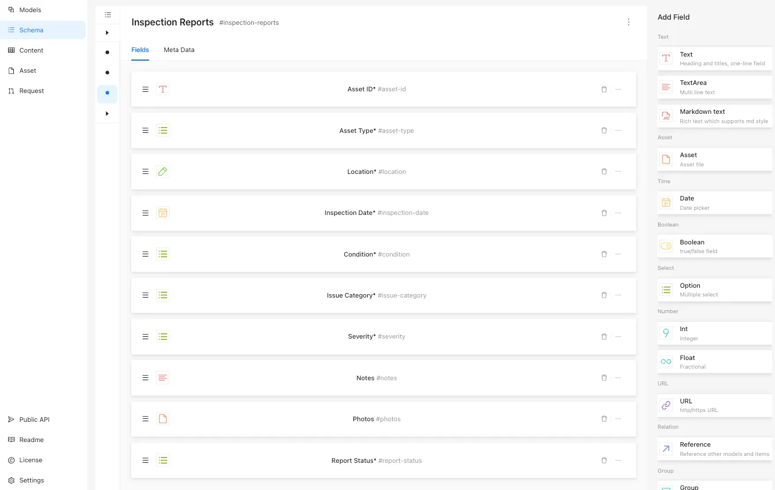Open more options for Notes field

click(x=618, y=378)
